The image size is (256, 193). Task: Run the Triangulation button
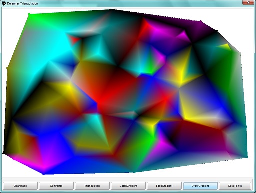coord(92,186)
